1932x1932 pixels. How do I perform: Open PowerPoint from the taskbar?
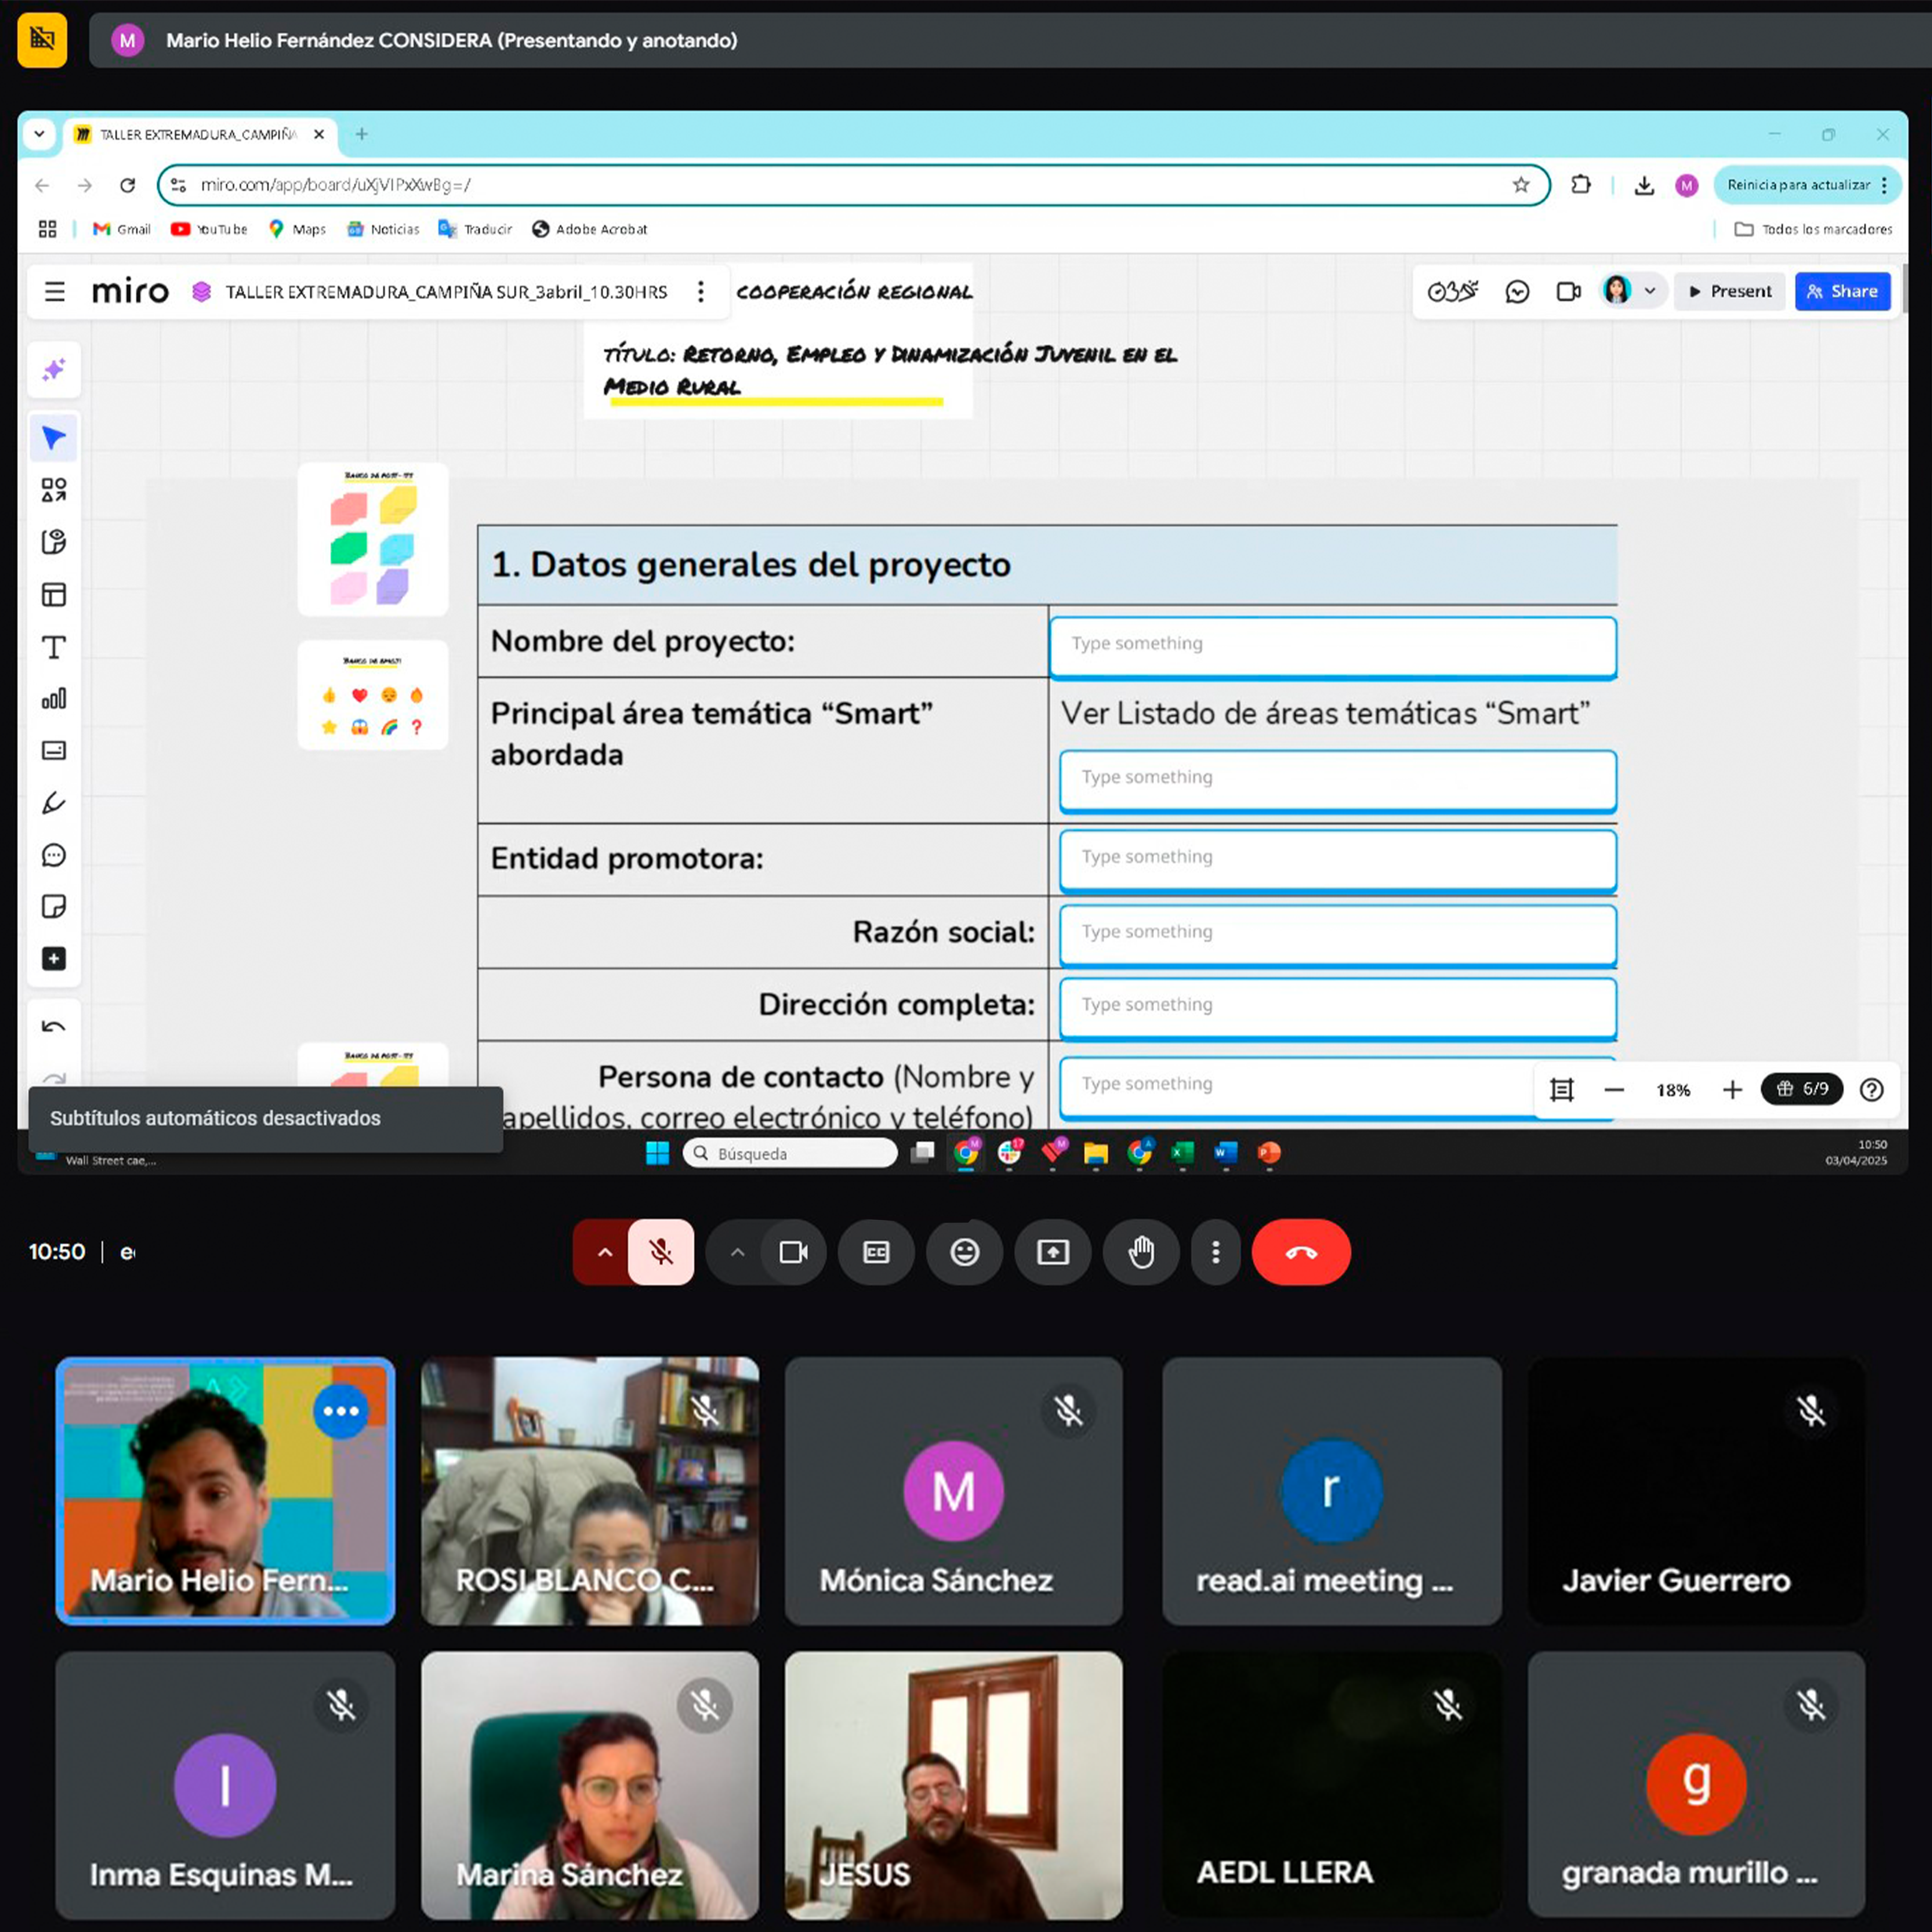click(1270, 1153)
